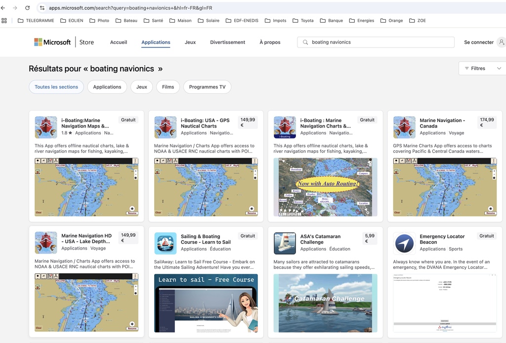Open the i-Boating:Marine Navigation Maps app icon
Viewport: 506px width, 343px height.
point(46,128)
